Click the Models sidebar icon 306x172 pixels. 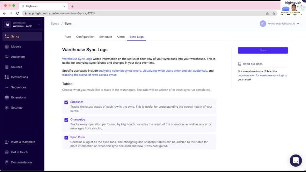click(7, 47)
